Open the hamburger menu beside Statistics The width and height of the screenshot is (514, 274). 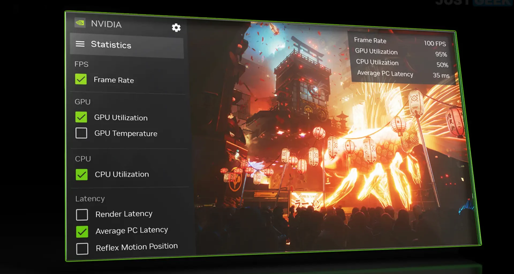pyautogui.click(x=80, y=44)
